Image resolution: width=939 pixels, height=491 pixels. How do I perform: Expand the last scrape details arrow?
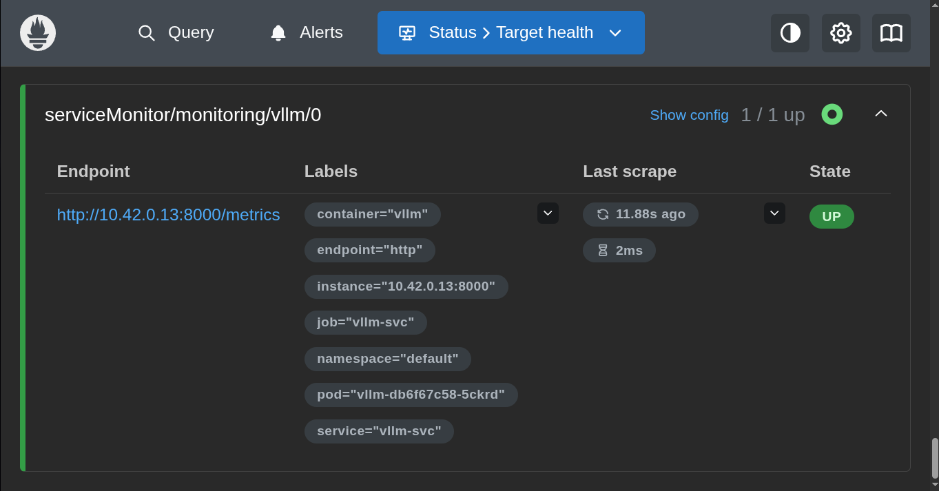(774, 213)
